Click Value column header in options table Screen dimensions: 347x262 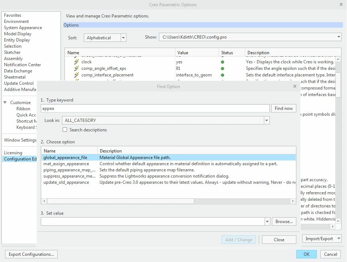point(197,52)
